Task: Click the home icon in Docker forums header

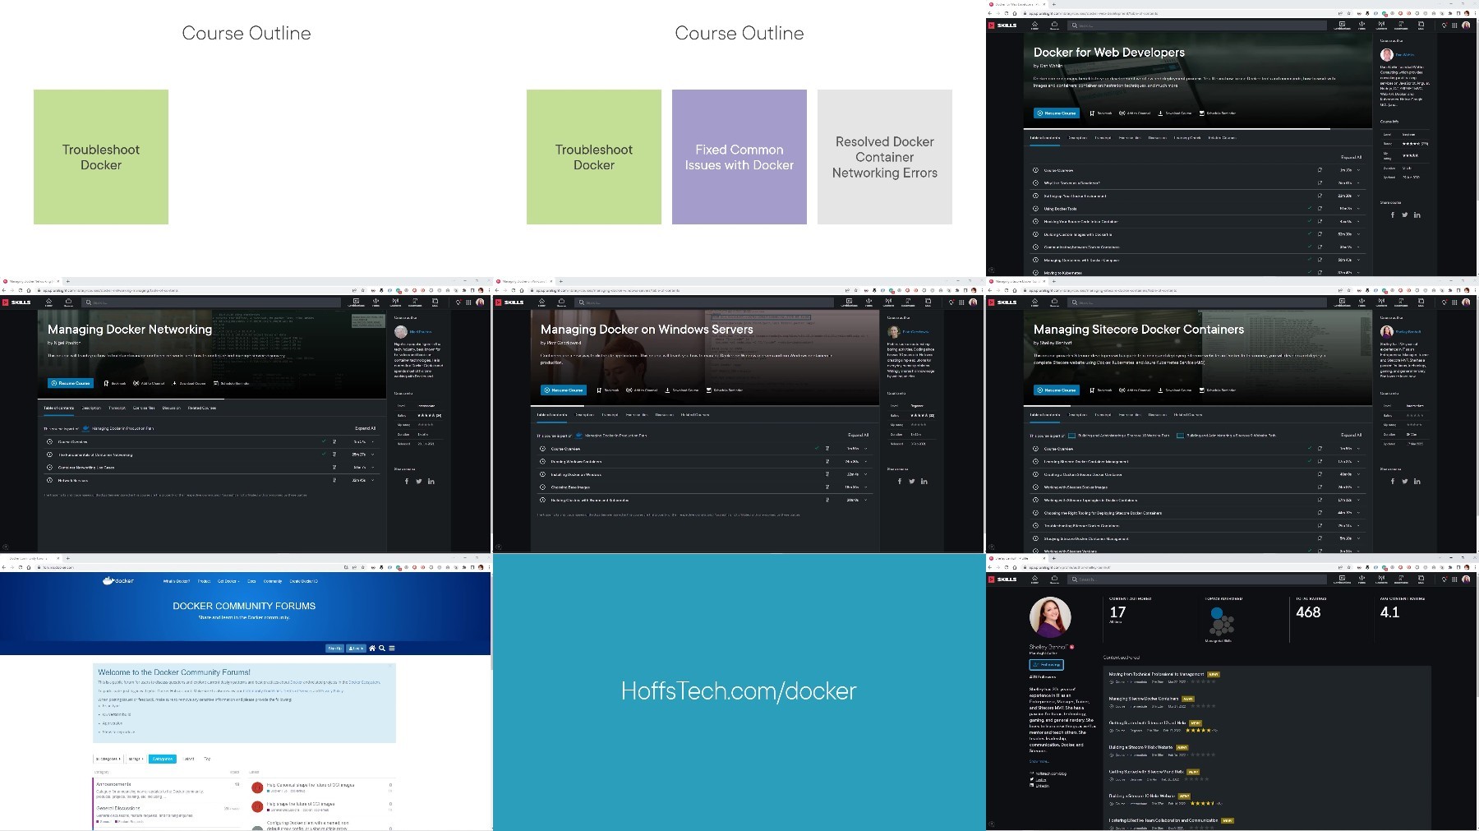Action: click(372, 649)
